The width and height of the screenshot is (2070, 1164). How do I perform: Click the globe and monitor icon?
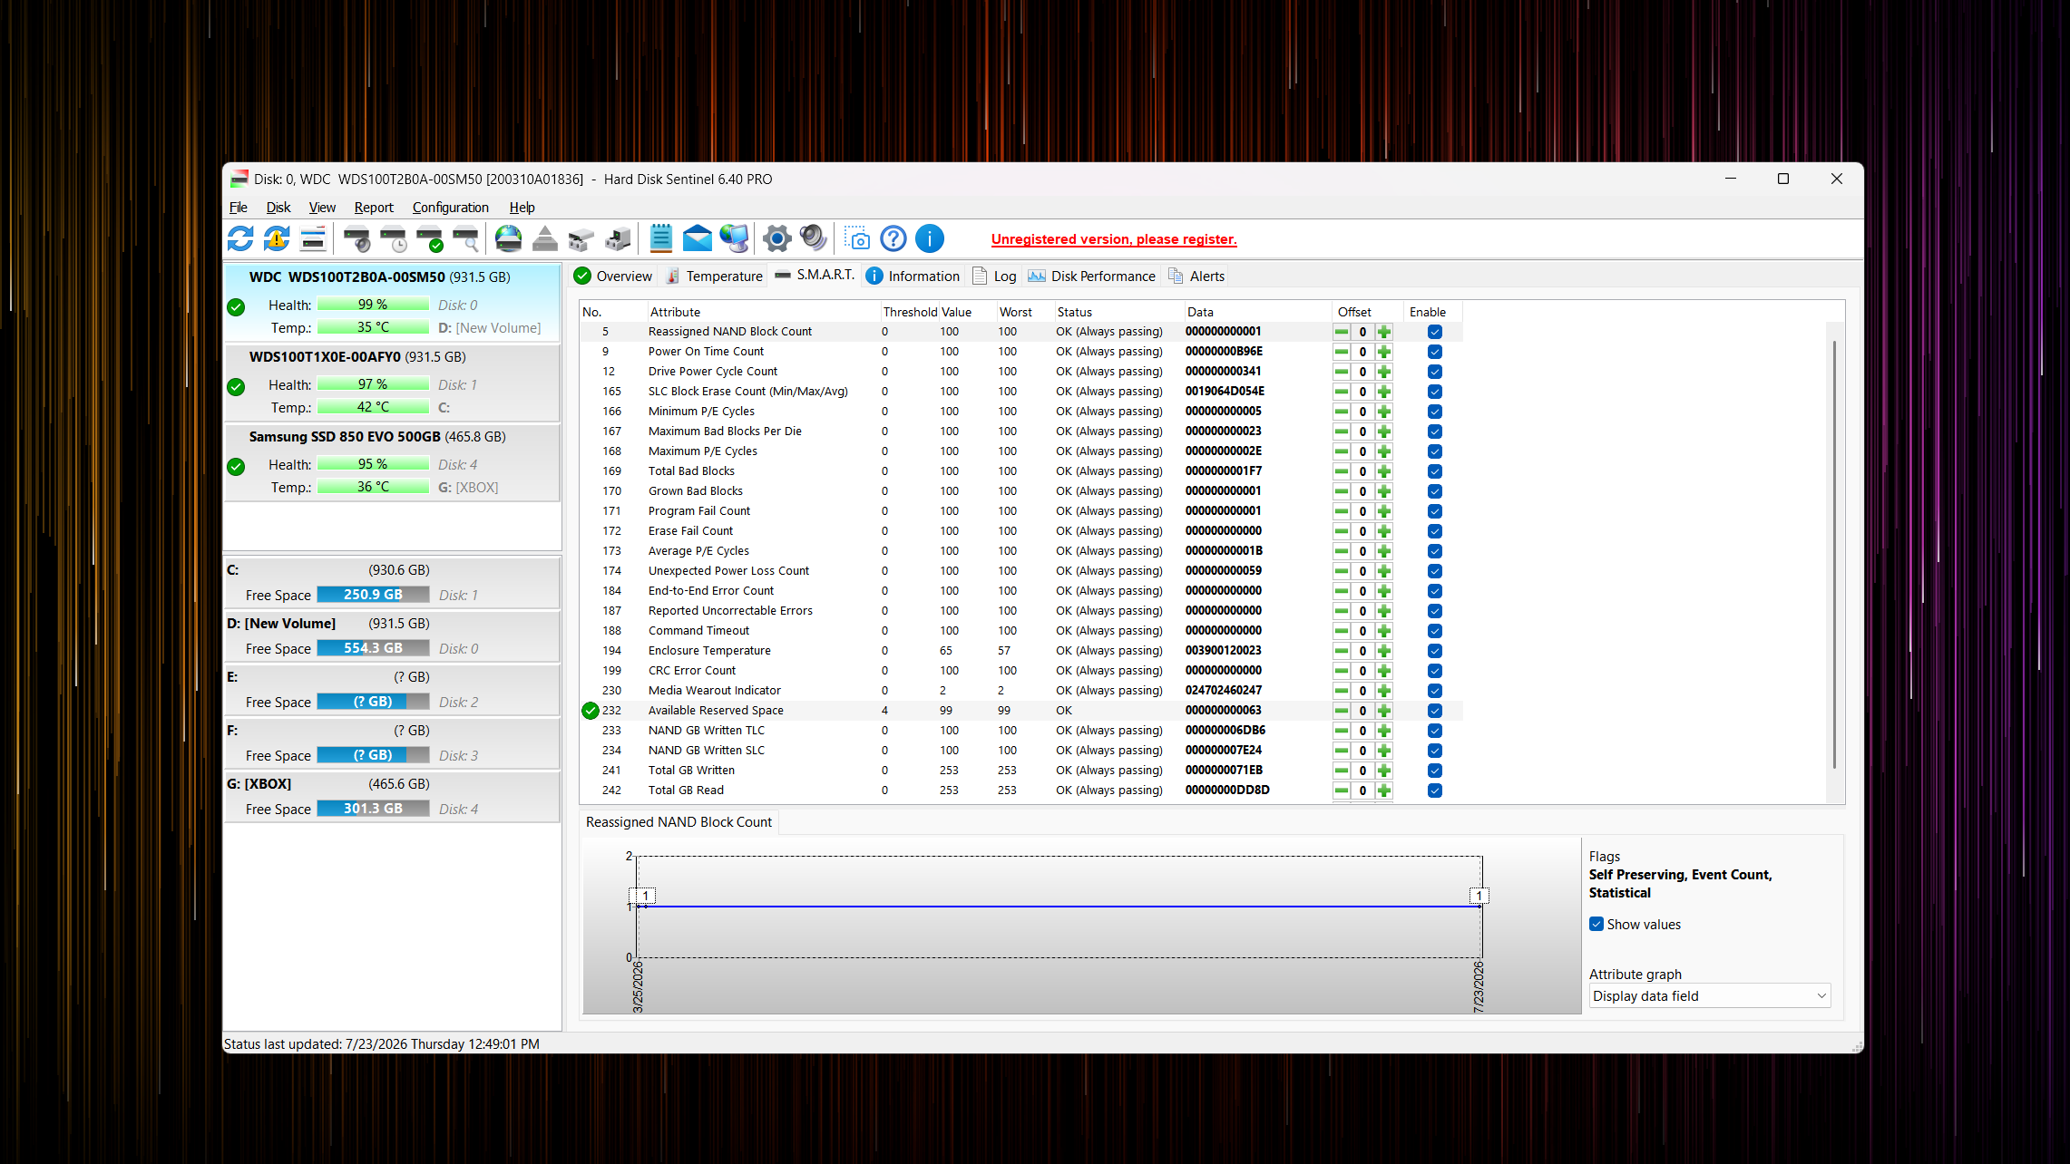pyautogui.click(x=734, y=239)
